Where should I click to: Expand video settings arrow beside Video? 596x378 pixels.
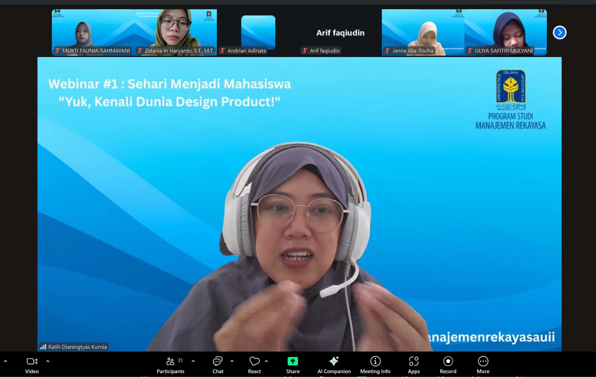tap(48, 361)
